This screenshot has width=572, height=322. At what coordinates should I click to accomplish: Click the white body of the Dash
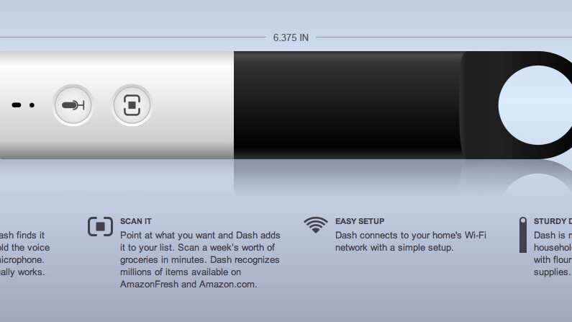[x=117, y=105]
